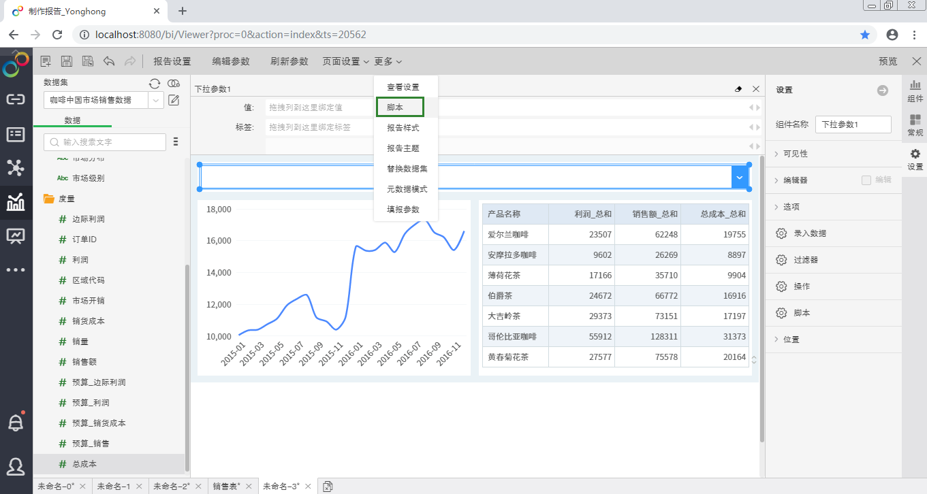This screenshot has width=927, height=494.
Task: Click the undo arrow in the toolbar
Action: click(x=109, y=61)
